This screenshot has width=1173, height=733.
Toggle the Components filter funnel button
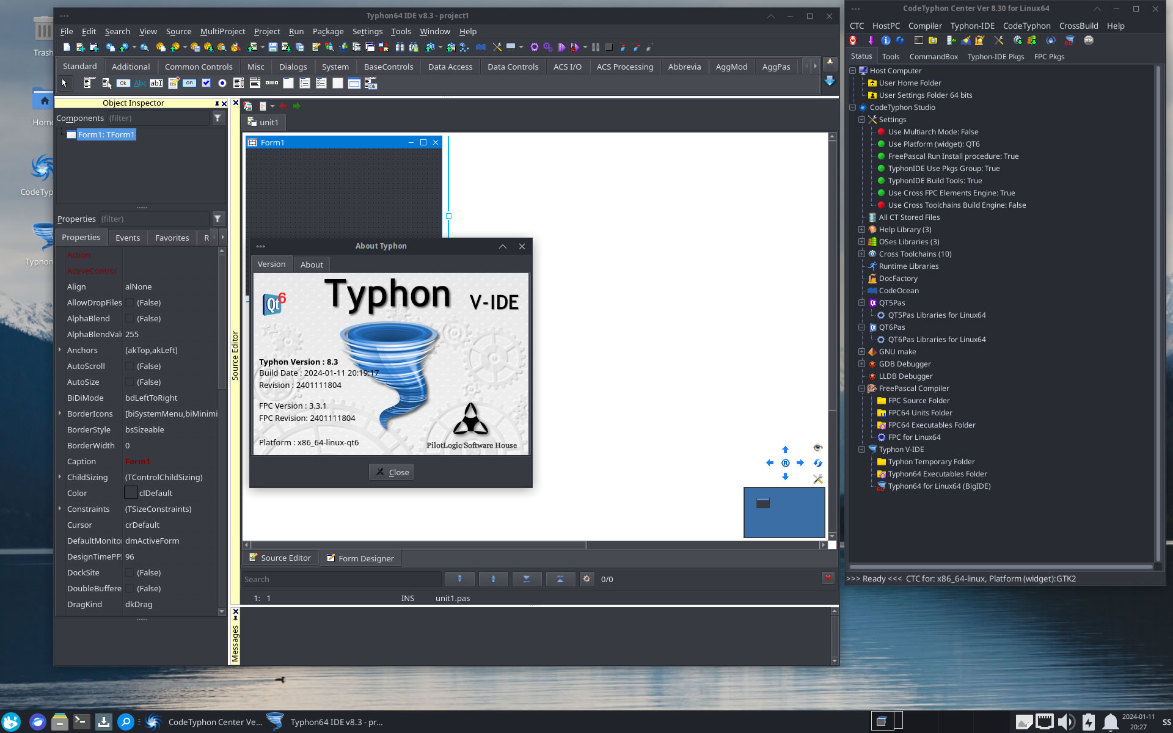coord(218,118)
